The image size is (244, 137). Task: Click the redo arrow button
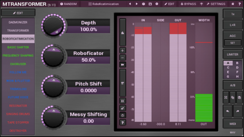[238, 111]
